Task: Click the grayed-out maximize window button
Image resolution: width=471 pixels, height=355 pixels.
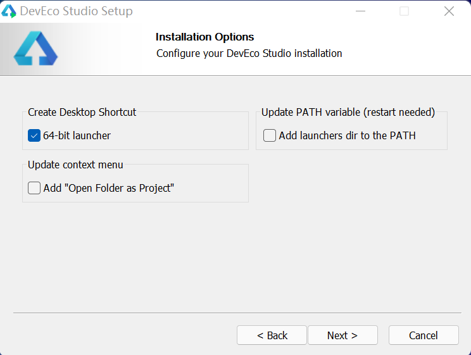Action: coord(404,11)
